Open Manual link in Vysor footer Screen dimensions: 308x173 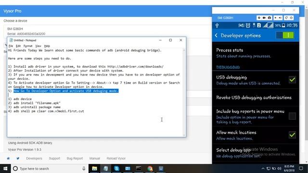pyautogui.click(x=95, y=158)
